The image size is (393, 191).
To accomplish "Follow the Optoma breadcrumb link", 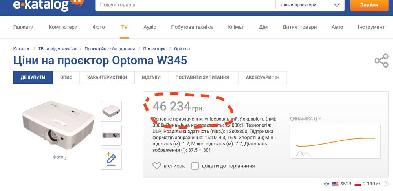I will (x=182, y=49).
